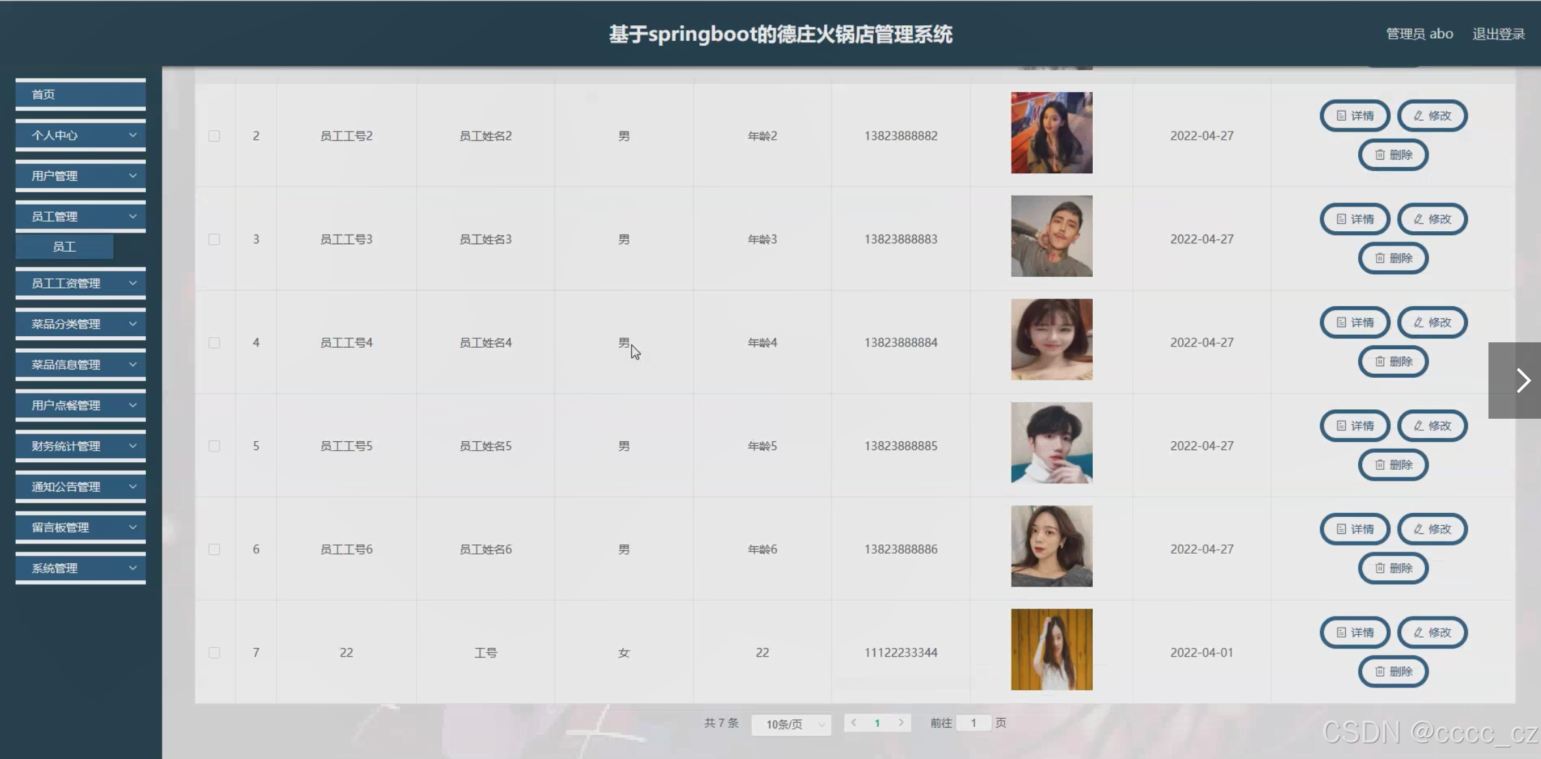Expand the 菜品信息管理 sidebar menu
This screenshot has height=759, width=1541.
[x=80, y=365]
